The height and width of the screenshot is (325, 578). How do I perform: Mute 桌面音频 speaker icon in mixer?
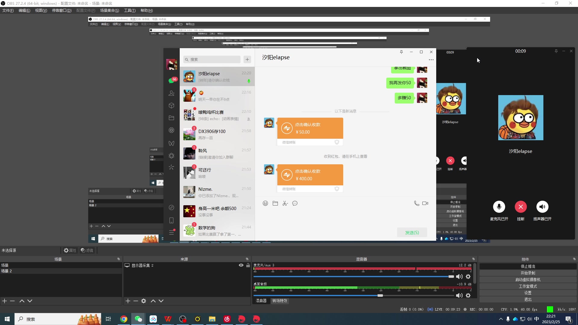(x=459, y=296)
